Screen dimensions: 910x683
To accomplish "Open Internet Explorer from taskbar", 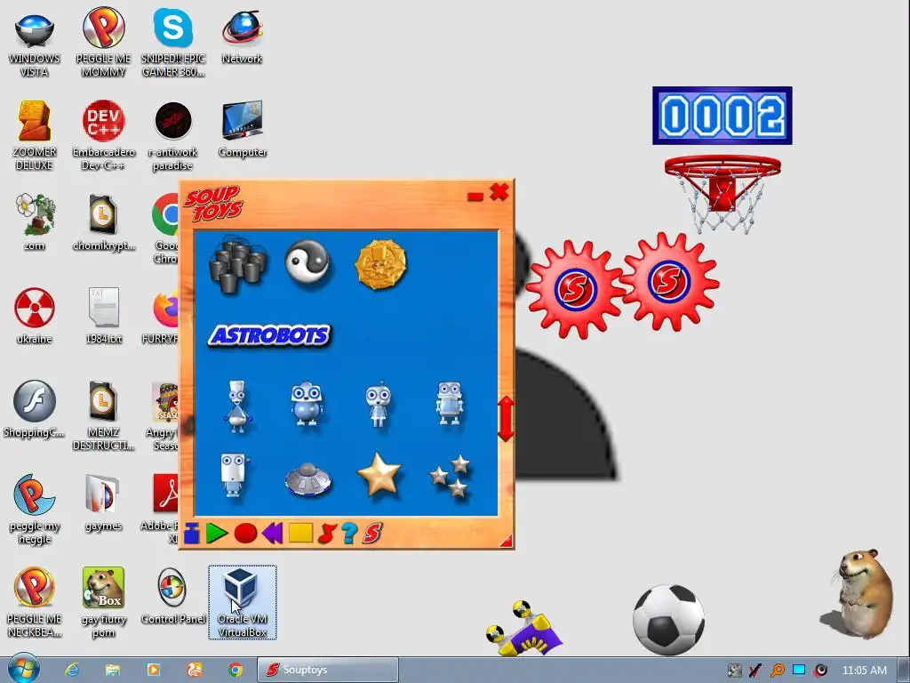I will tap(71, 670).
